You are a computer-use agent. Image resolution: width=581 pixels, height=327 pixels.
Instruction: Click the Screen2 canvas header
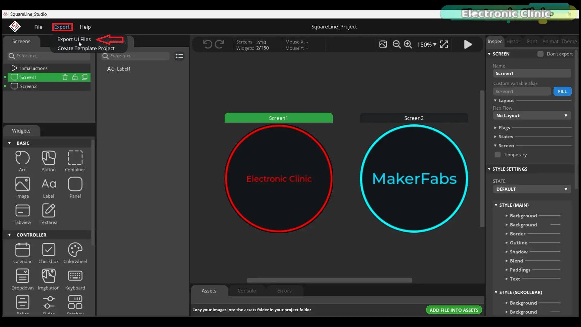pyautogui.click(x=414, y=118)
